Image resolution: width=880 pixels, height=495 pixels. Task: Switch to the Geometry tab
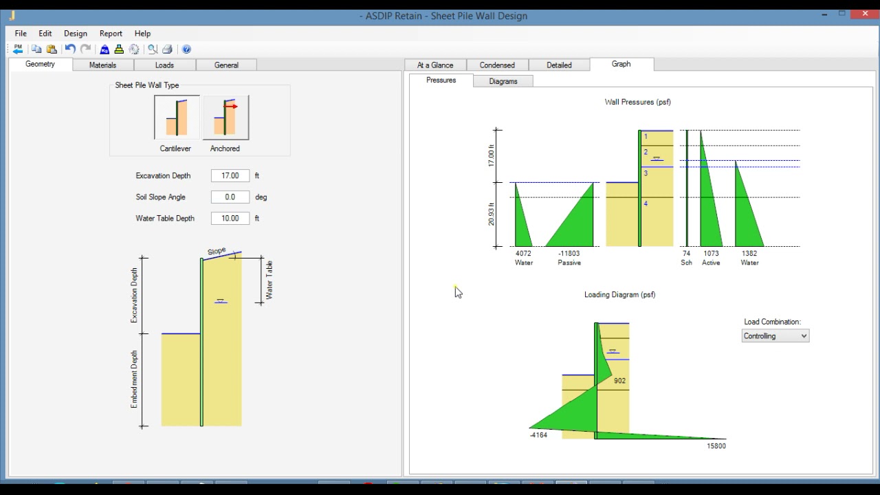click(x=40, y=64)
